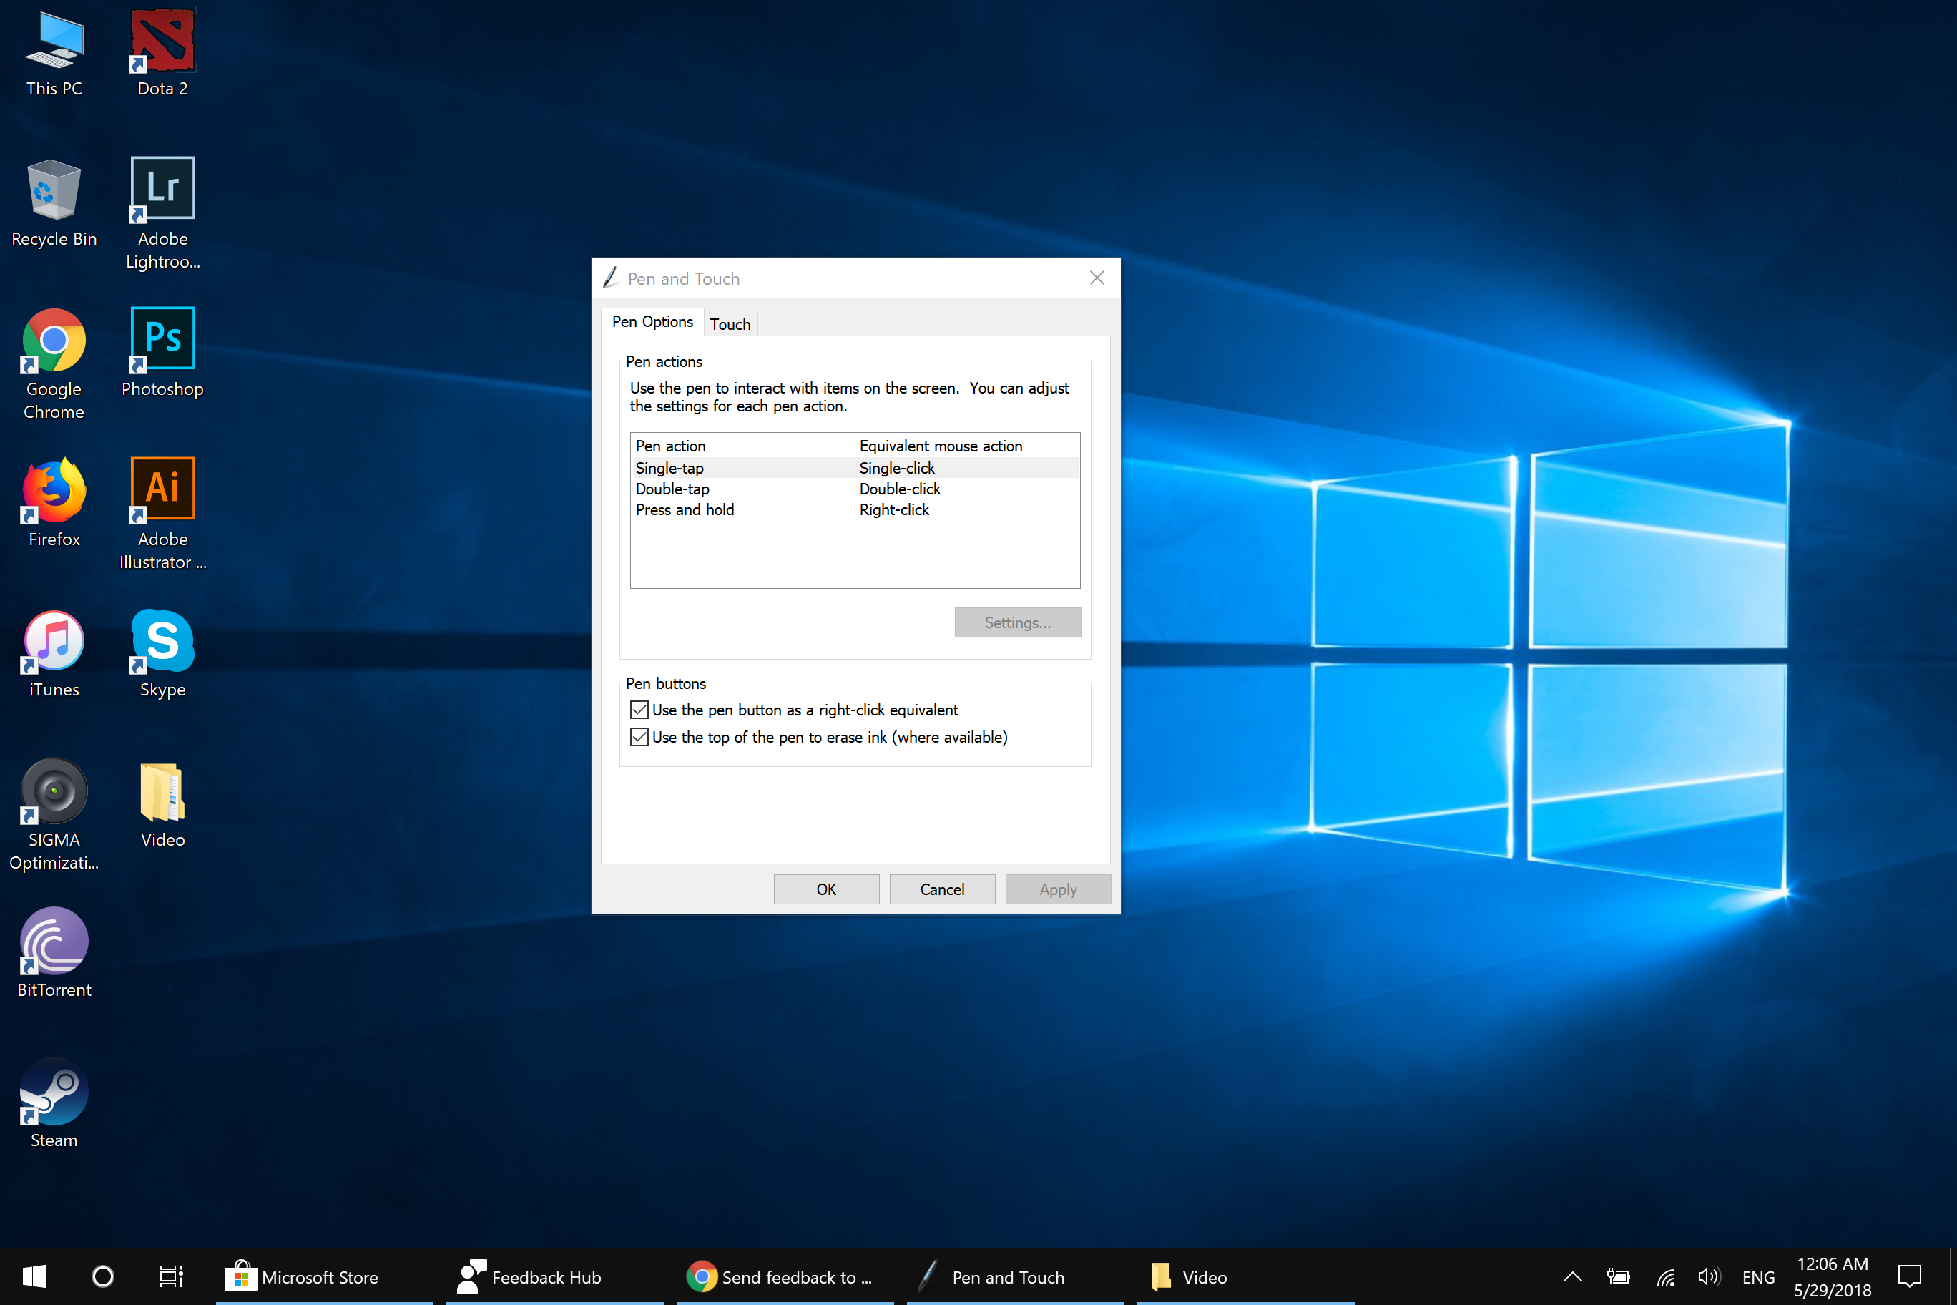This screenshot has height=1305, width=1957.
Task: Enable Use pen button as right-click
Action: tap(638, 709)
